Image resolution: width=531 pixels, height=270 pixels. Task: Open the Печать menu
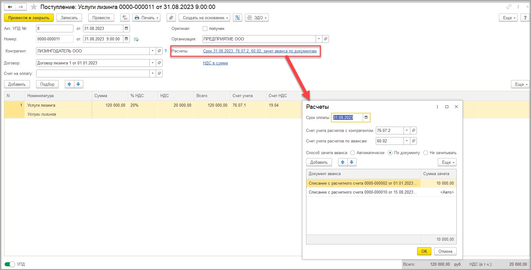[147, 18]
